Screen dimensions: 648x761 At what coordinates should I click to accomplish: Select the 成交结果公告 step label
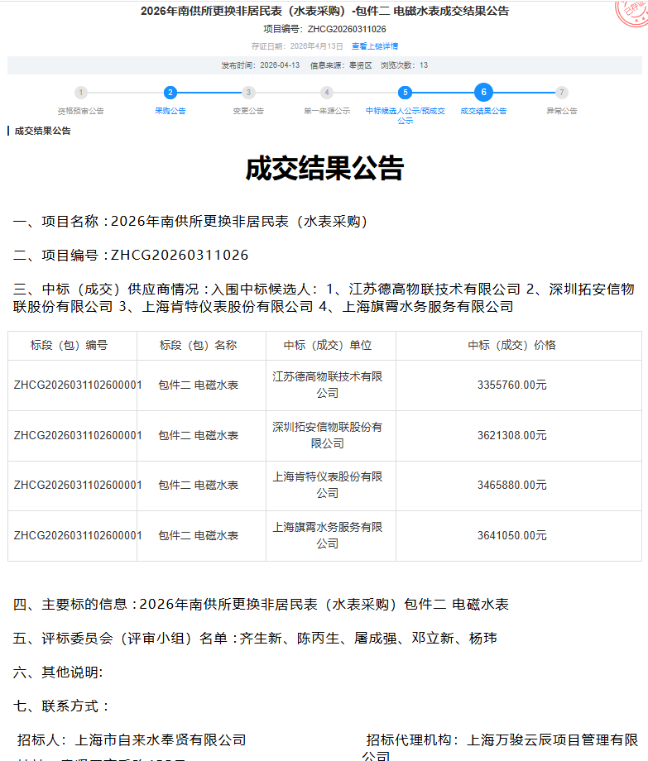pos(483,111)
